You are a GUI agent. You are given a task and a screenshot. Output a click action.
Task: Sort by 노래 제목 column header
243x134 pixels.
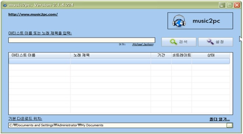point(111,55)
